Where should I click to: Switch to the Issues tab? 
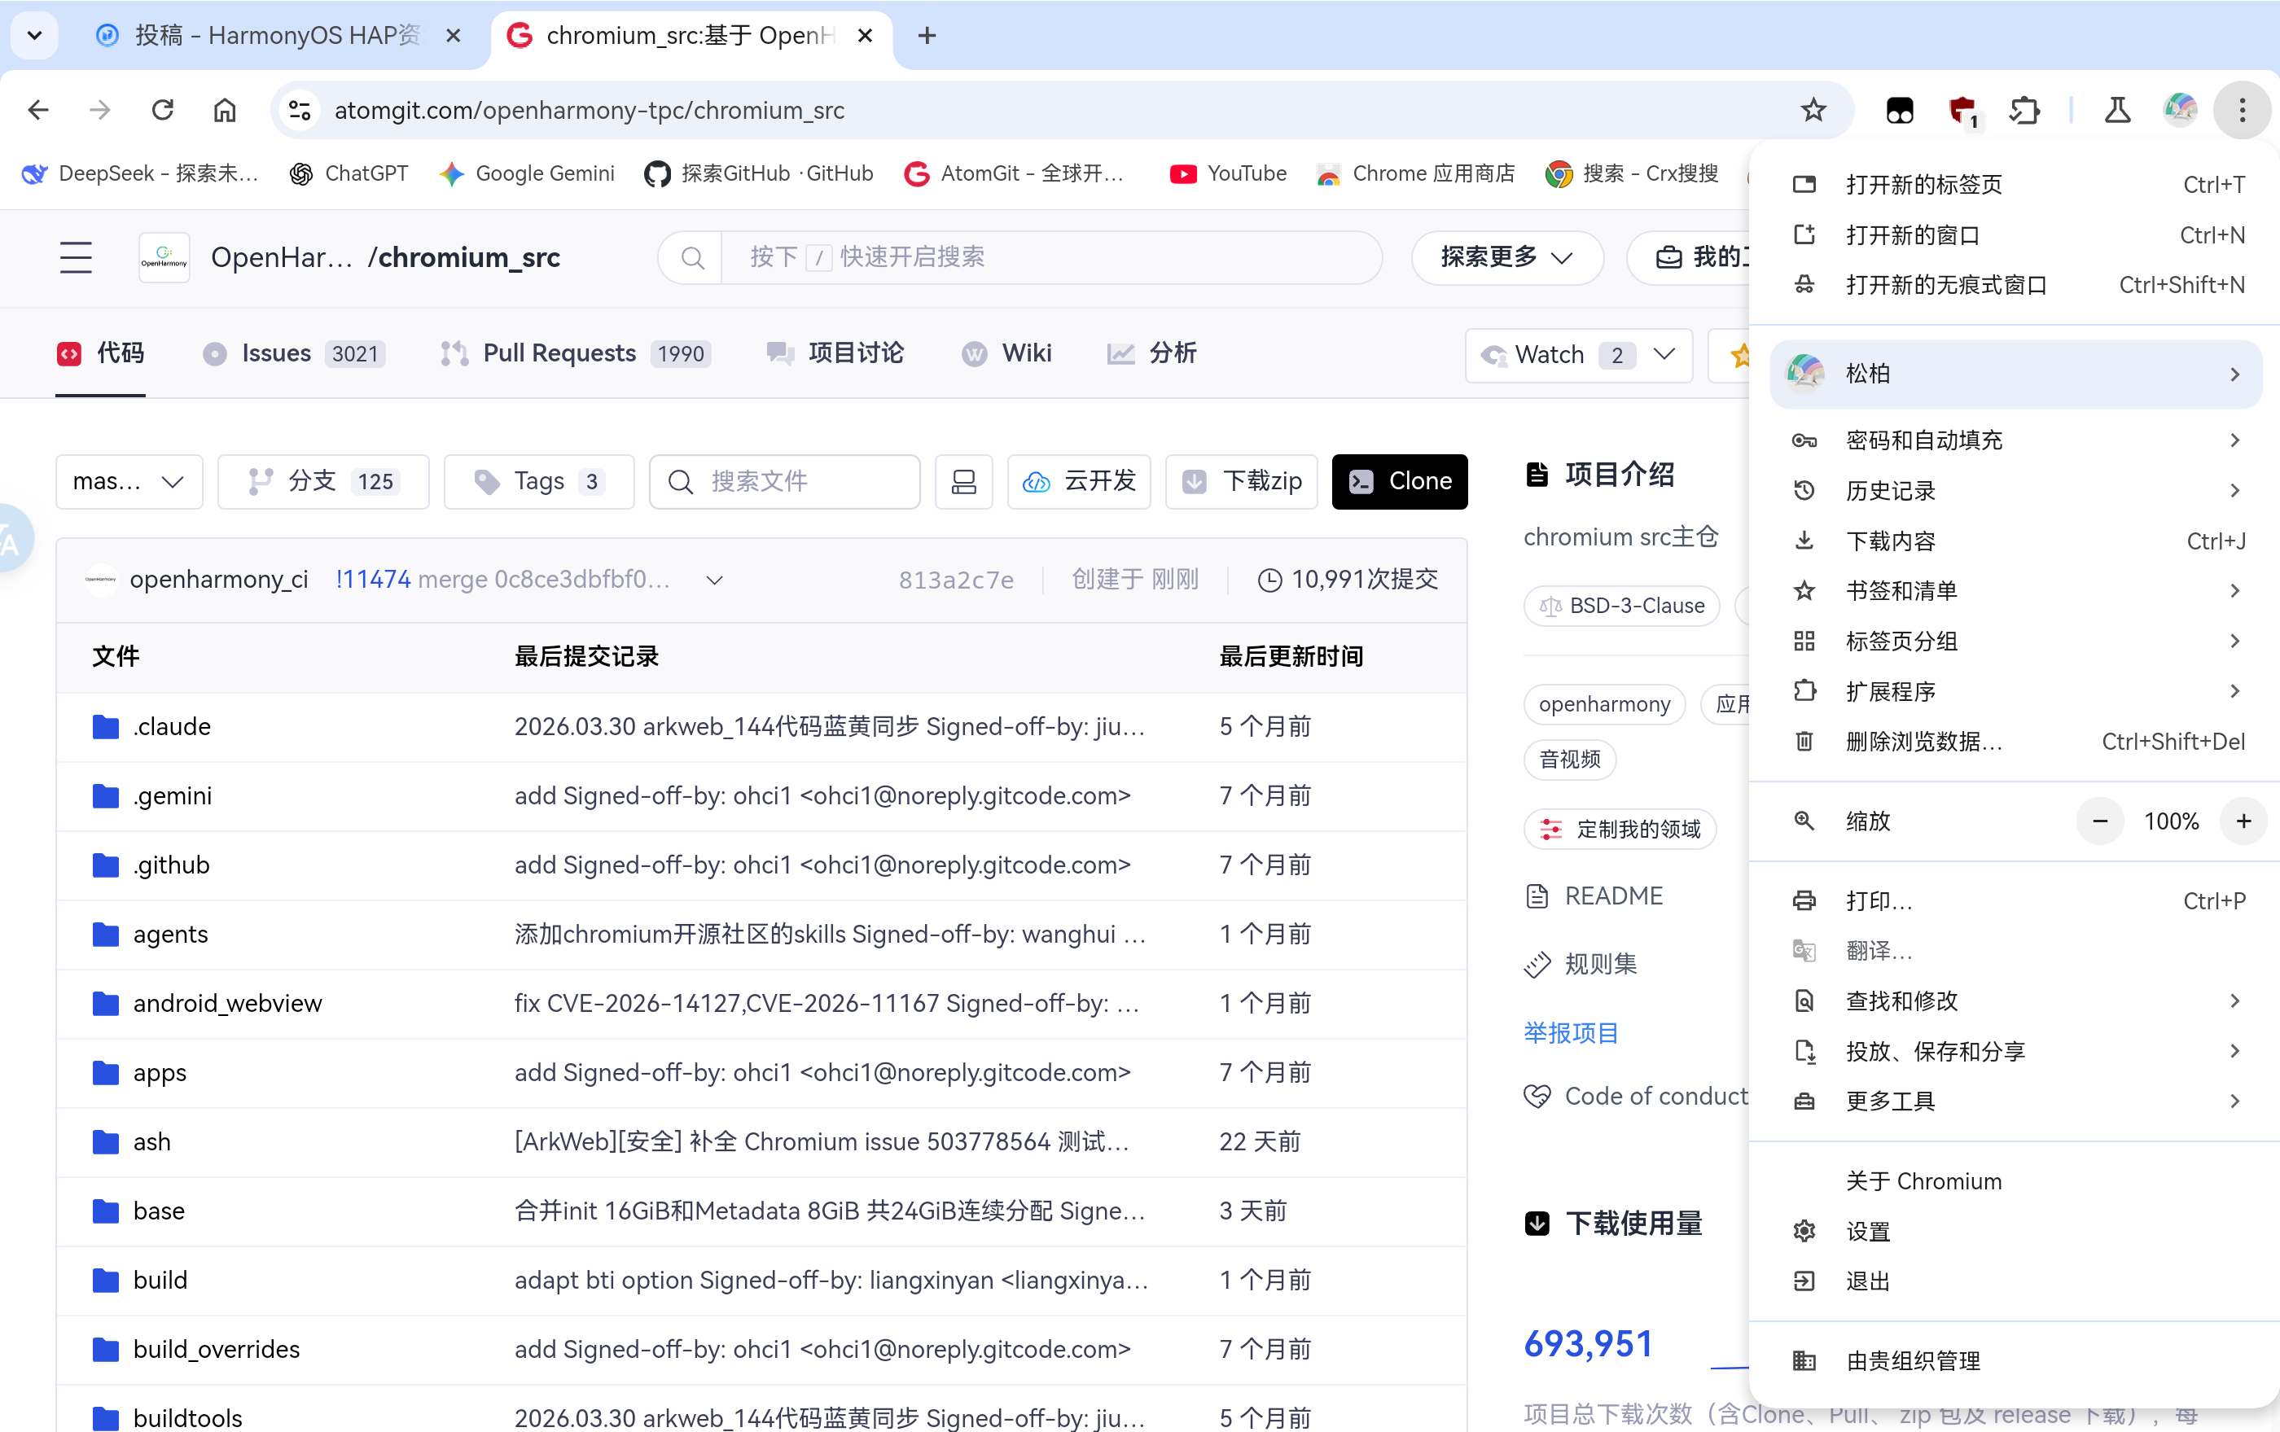(x=293, y=354)
